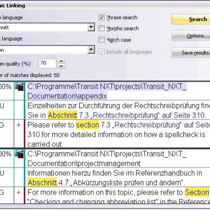
Task: Toggle the Include all languages checkbox
Action: [x=101, y=51]
